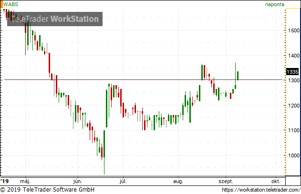The height and width of the screenshot is (194, 301).
Task: Click the 'naponta' interval label
Action: (x=275, y=4)
